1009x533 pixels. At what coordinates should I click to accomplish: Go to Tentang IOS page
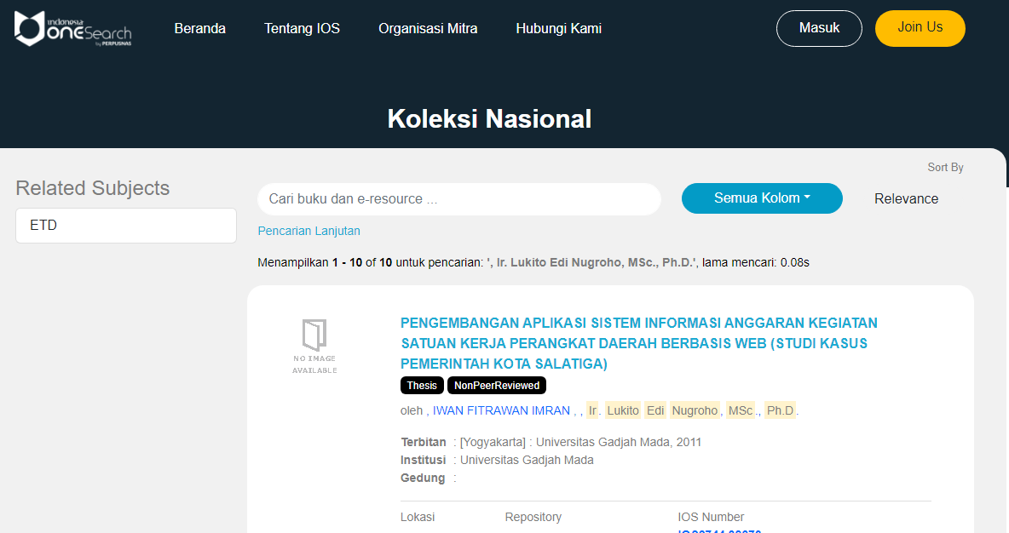coord(302,29)
